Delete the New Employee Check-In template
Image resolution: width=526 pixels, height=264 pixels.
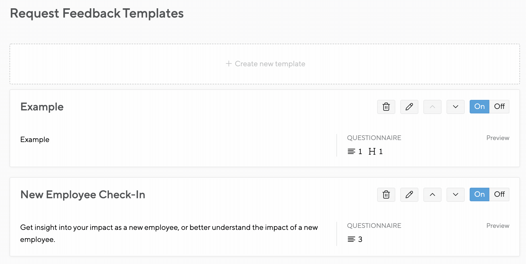click(386, 194)
